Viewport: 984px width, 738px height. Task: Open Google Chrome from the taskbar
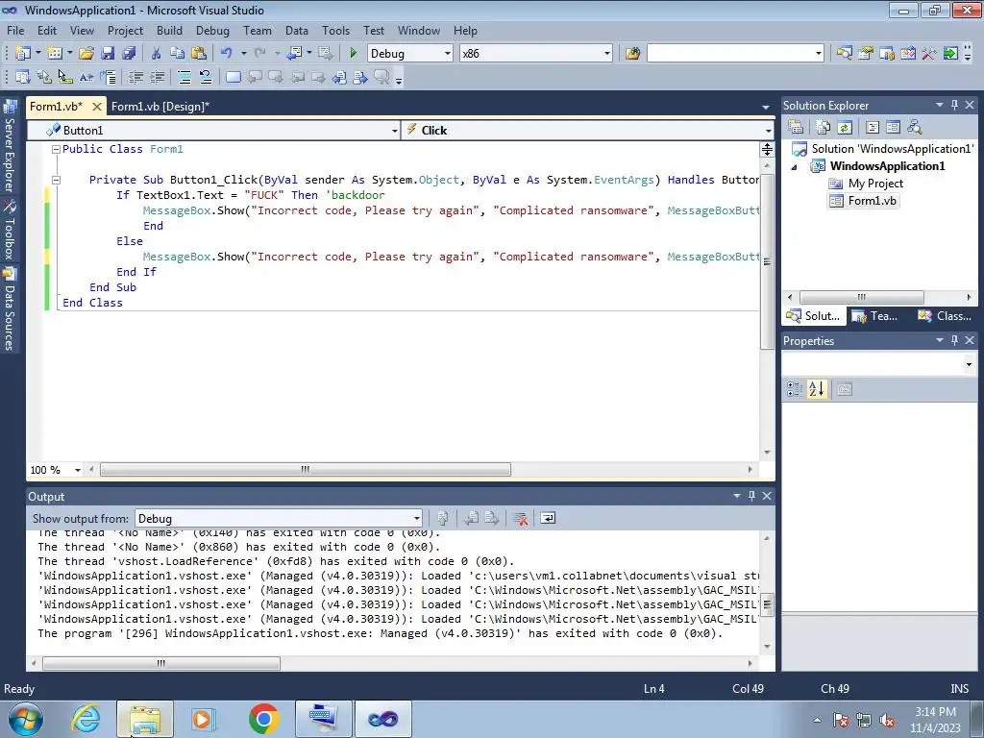coord(264,719)
